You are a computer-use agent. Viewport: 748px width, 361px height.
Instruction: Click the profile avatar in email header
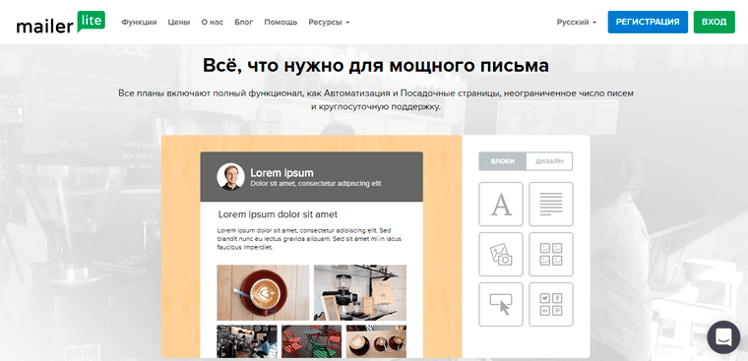coord(230,176)
